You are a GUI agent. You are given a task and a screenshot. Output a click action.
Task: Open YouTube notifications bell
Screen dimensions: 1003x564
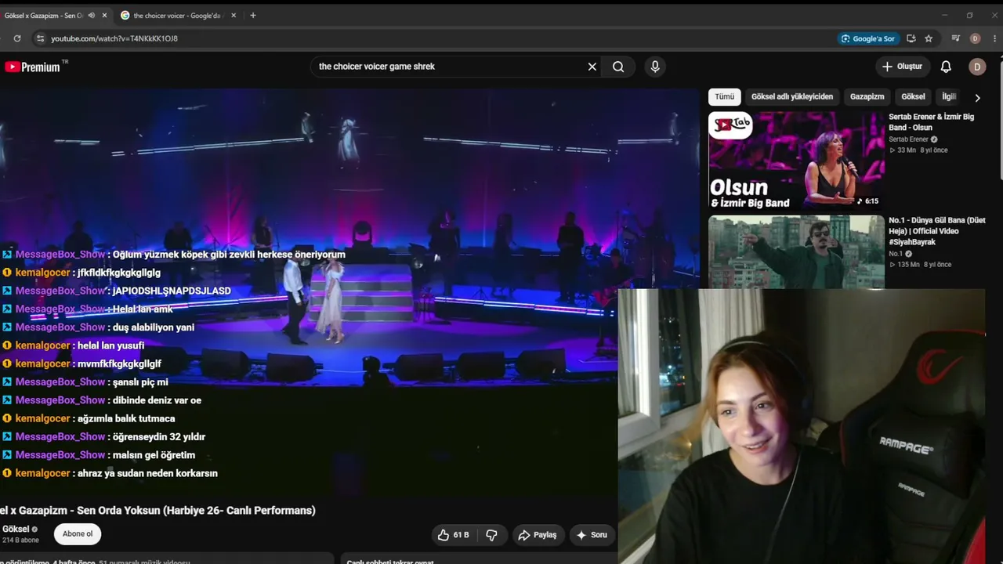coord(946,67)
